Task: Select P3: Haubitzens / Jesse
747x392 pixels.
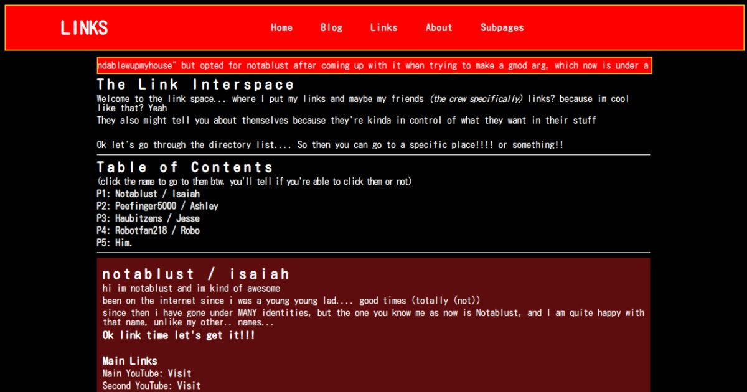Action: point(148,218)
